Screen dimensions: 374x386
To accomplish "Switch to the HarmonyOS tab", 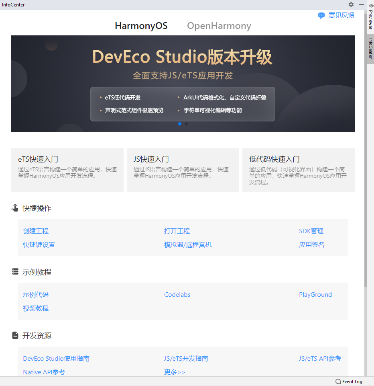I will [141, 26].
